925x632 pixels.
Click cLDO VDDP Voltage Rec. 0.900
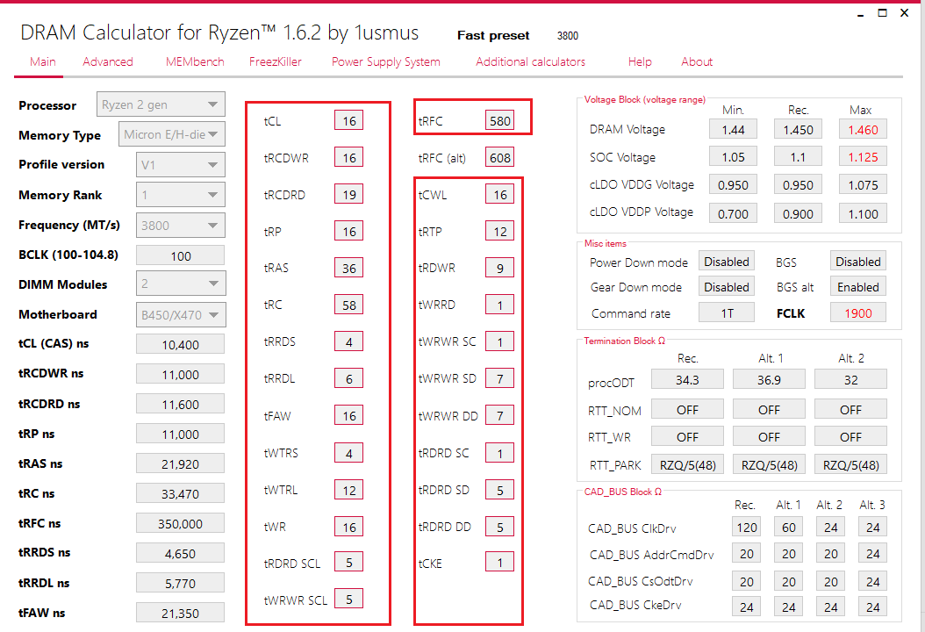pos(798,213)
